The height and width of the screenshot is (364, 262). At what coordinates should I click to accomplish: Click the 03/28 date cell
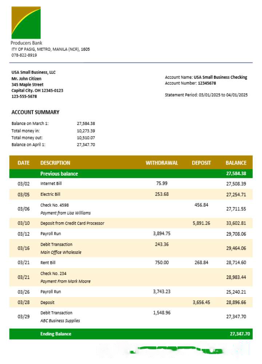click(24, 302)
